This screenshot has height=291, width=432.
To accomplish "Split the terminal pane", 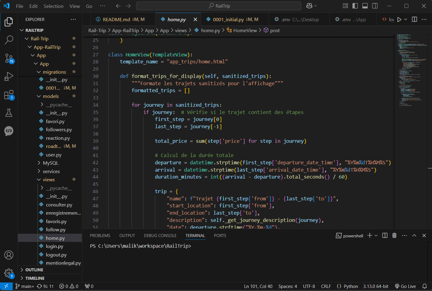I will pos(385,236).
